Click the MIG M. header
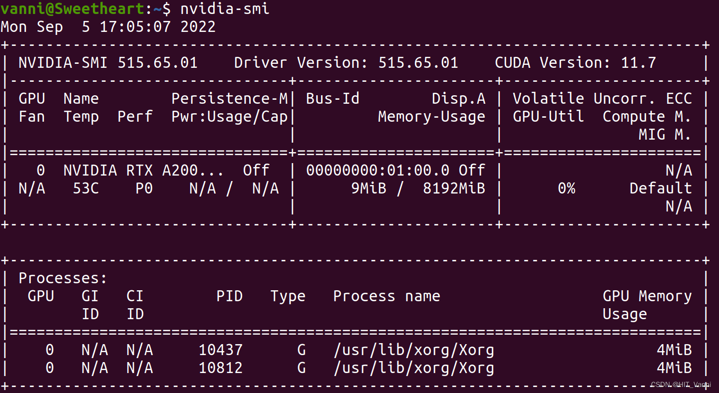Image resolution: width=719 pixels, height=393 pixels. tap(665, 134)
